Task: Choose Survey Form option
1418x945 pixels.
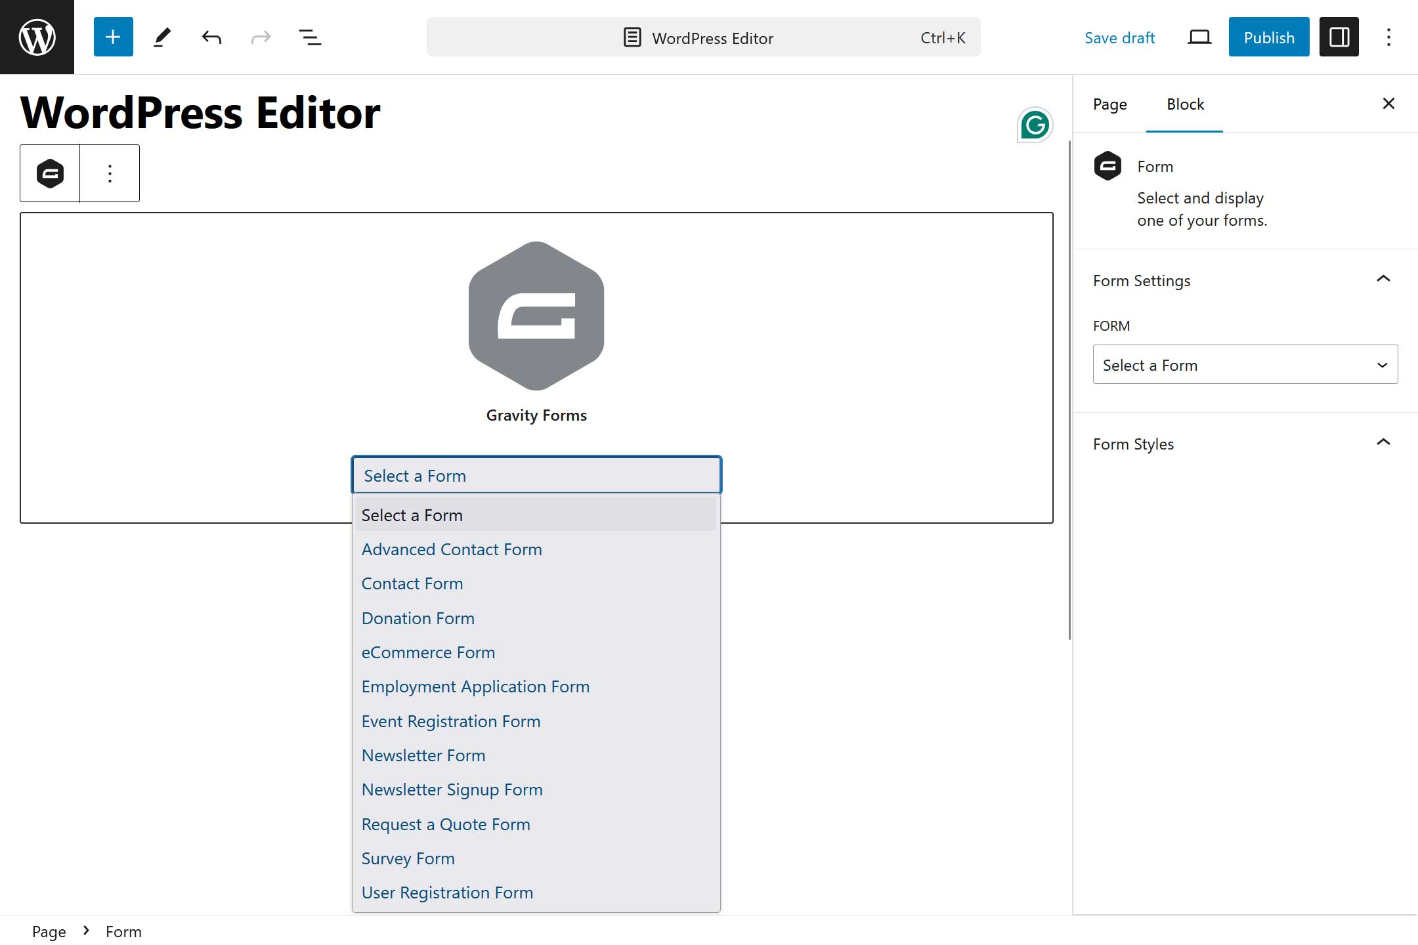Action: (536, 858)
